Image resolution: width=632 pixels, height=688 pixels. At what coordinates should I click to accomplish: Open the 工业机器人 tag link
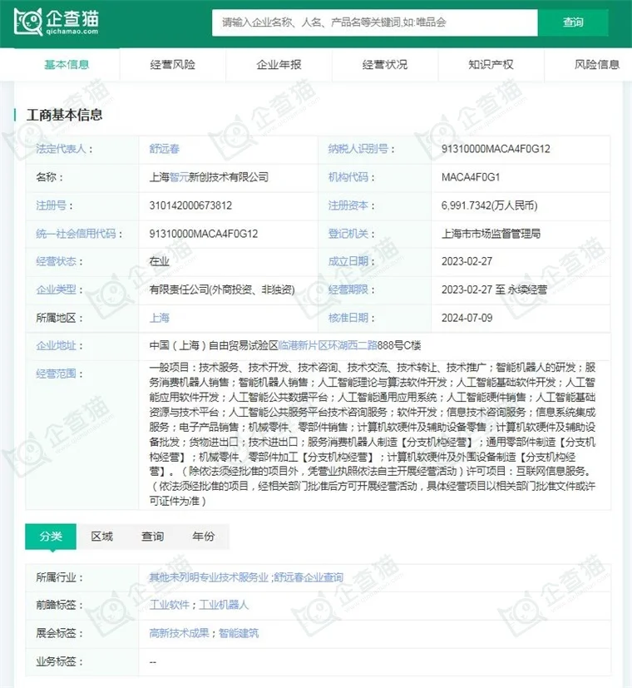(x=224, y=605)
